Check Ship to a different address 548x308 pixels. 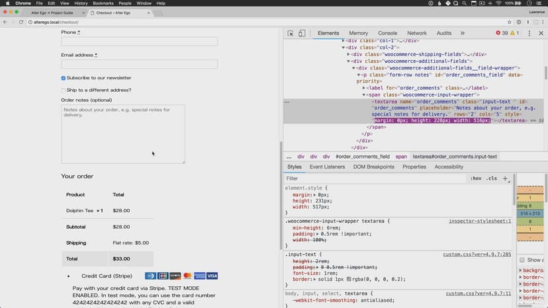[x=64, y=91]
